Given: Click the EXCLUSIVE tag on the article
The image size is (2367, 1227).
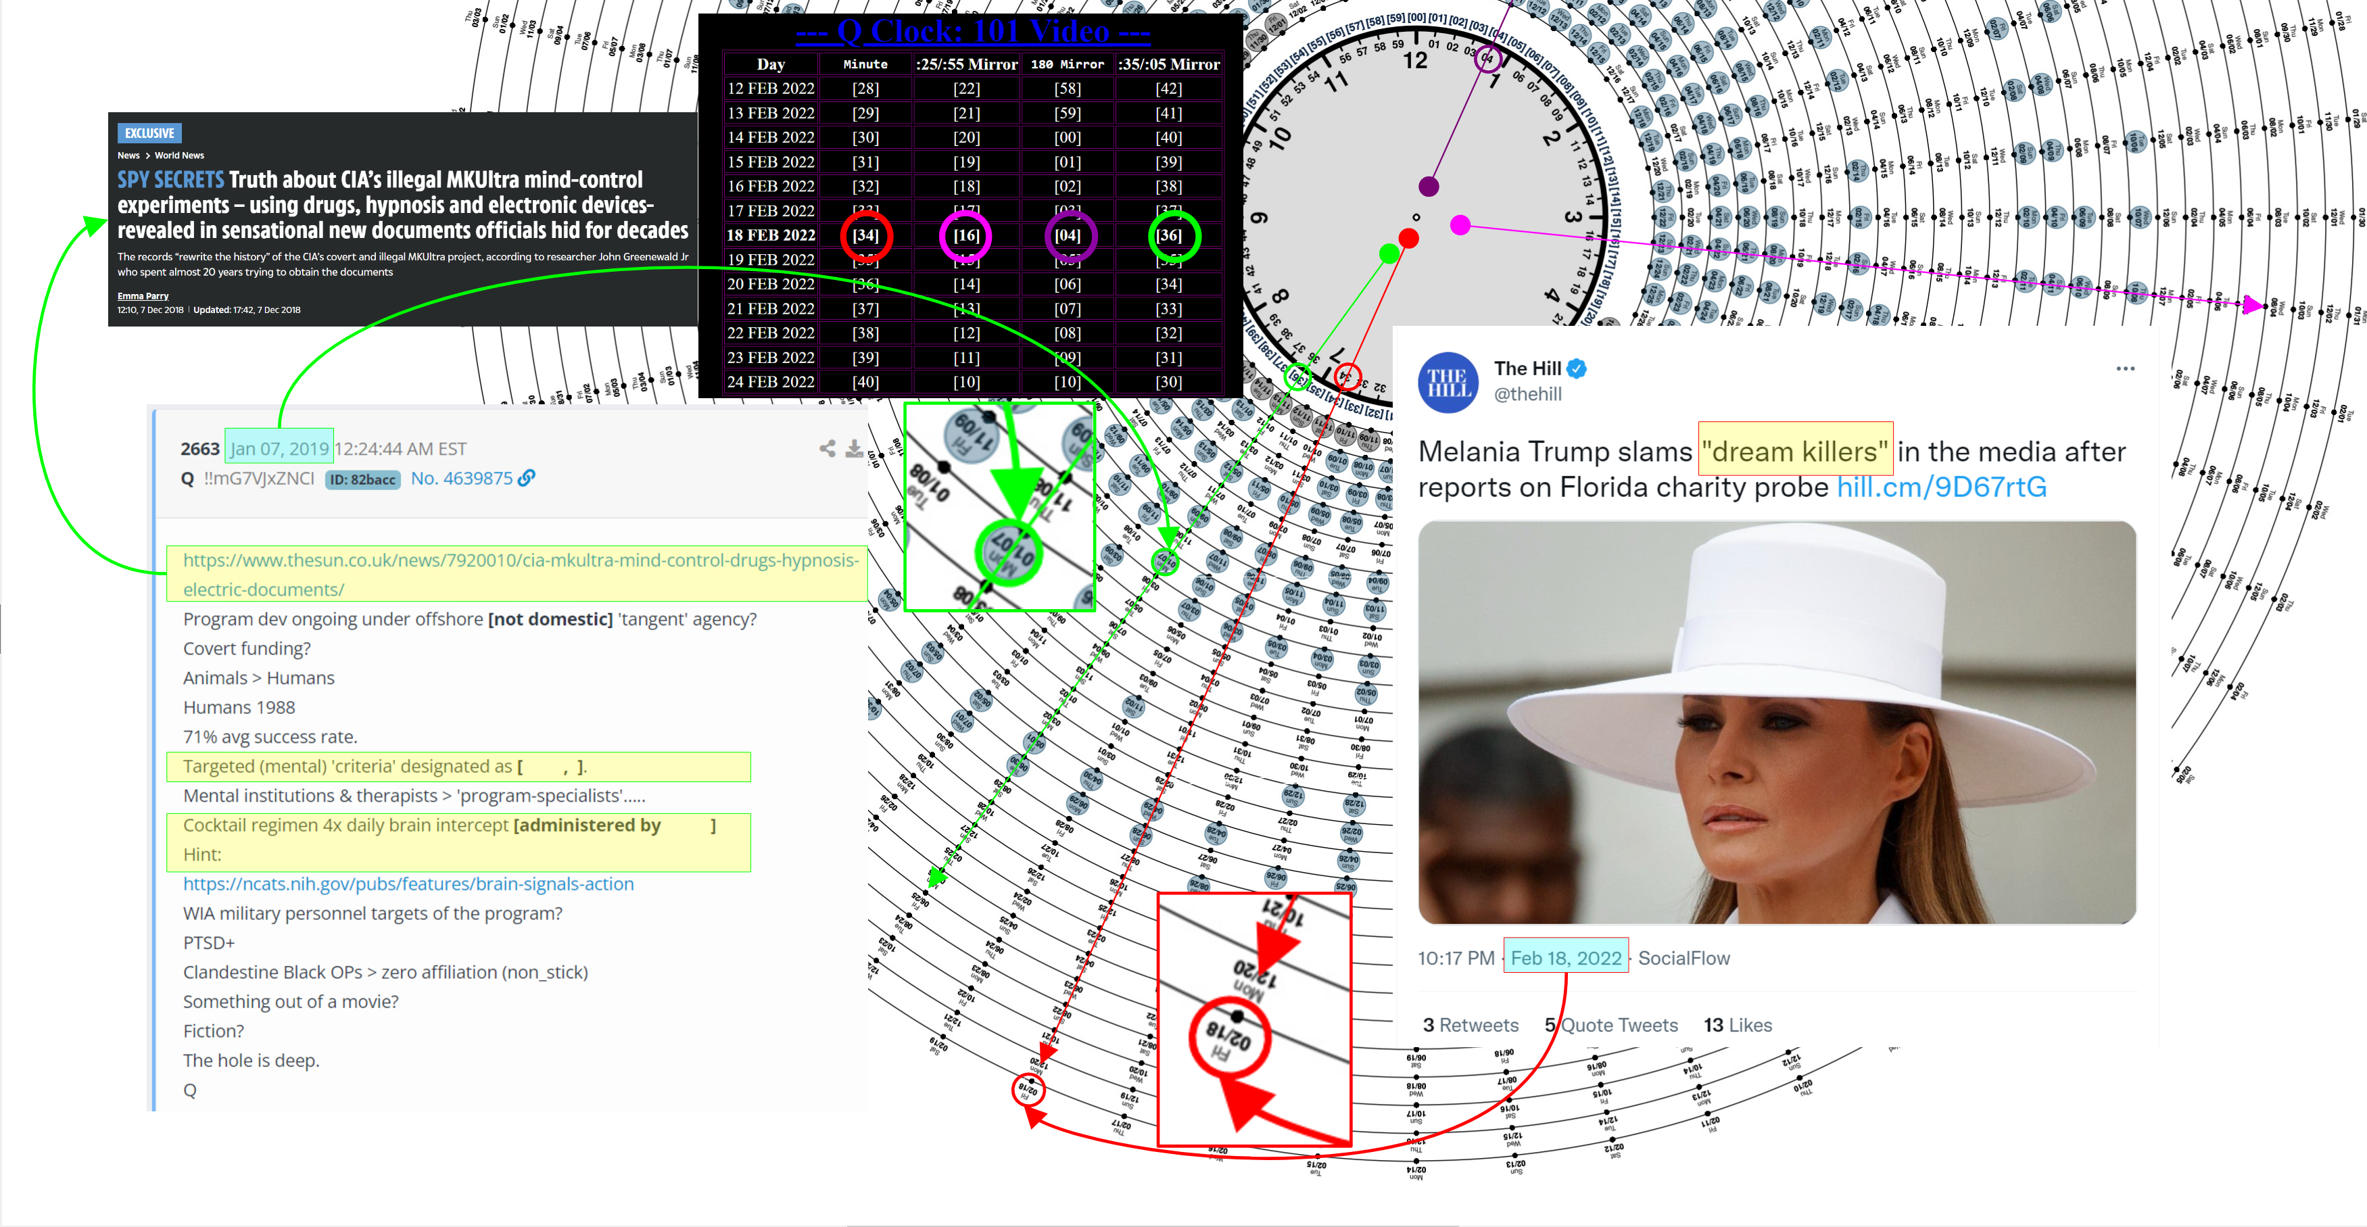Looking at the screenshot, I should 149,133.
